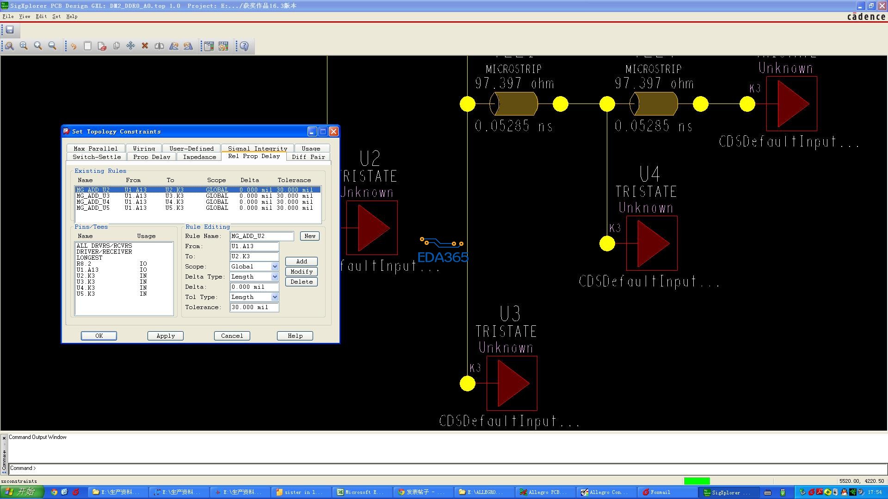
Task: Click the Undo toolbar icon
Action: click(73, 46)
